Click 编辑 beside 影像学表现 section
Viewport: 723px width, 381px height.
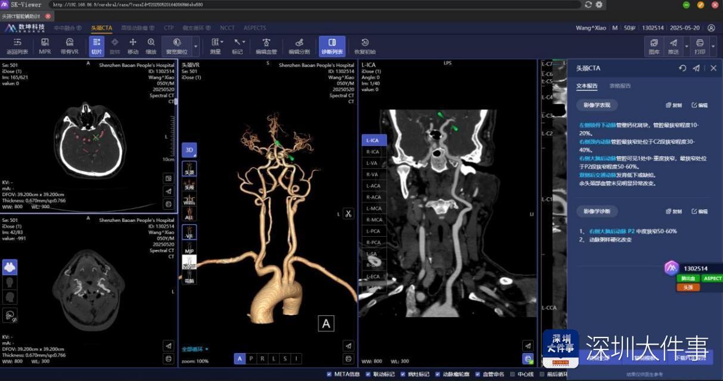point(700,105)
